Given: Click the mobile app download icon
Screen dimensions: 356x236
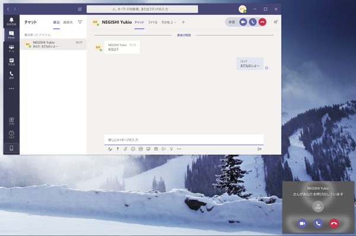Looking at the screenshot, I should coord(11,148).
